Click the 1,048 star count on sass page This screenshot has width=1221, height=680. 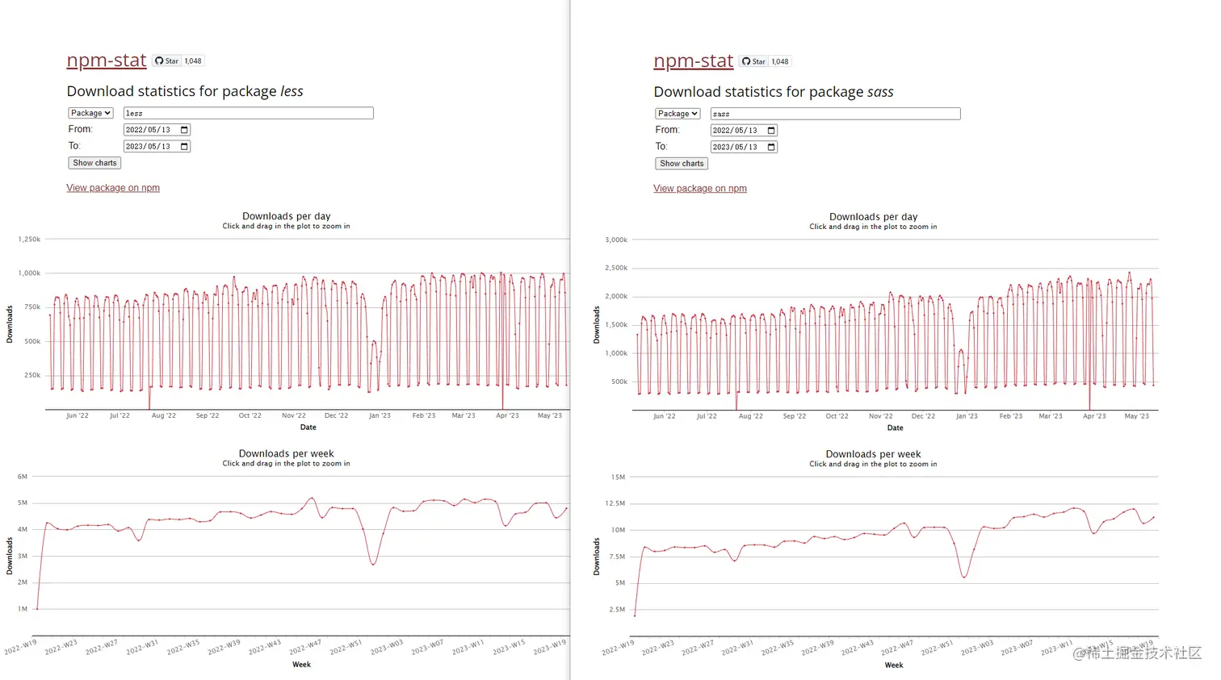click(780, 62)
